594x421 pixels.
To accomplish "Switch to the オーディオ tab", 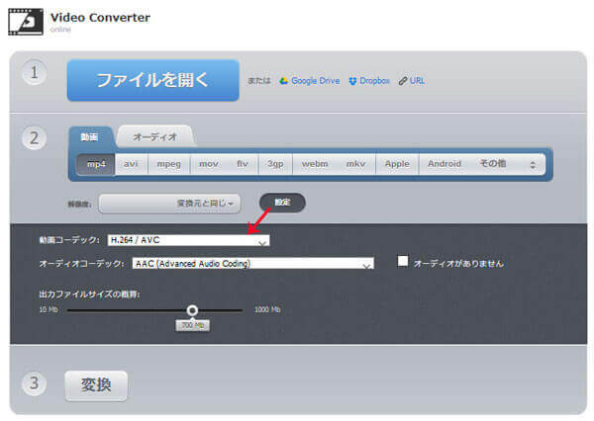I will 154,137.
